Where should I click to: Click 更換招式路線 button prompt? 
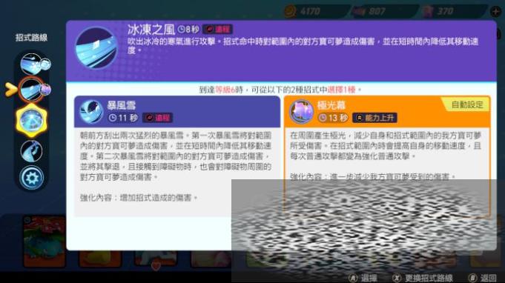tap(422, 278)
